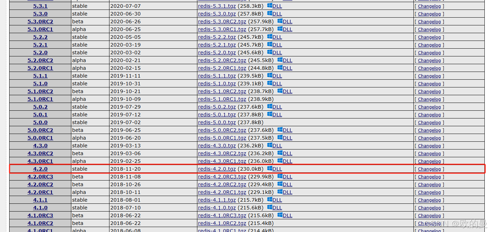The width and height of the screenshot is (489, 232).
Task: Download redis-5.2.0RC2.tgz package
Action: (x=222, y=60)
